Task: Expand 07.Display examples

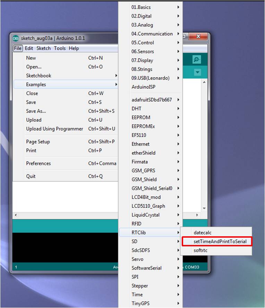Action: (x=151, y=60)
